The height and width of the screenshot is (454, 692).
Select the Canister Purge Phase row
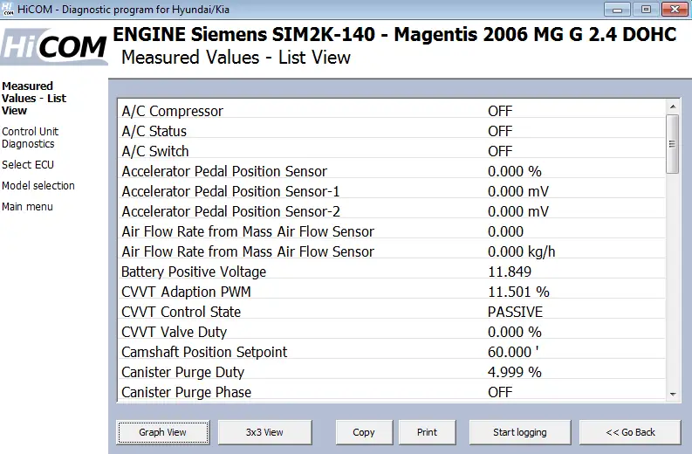pos(392,392)
